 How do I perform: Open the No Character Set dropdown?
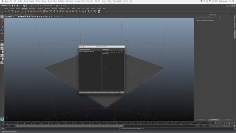coord(227,126)
